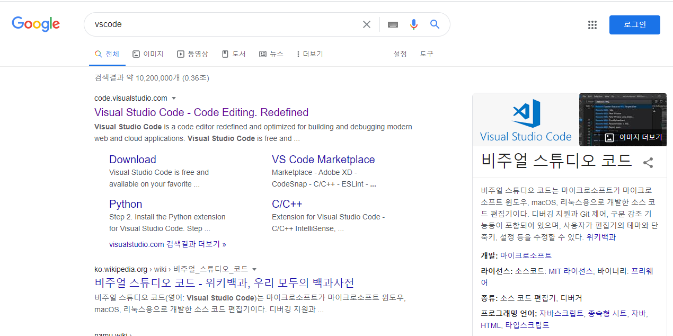Open 설정 menu
Screen dimensions: 673x336
(400, 54)
